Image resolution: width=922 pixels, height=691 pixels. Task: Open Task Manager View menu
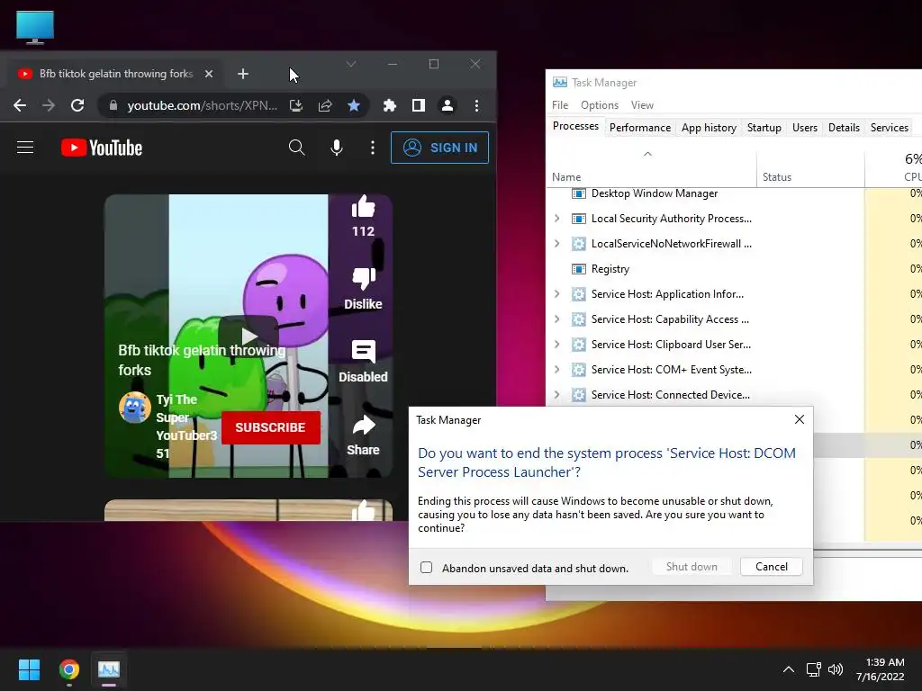[x=642, y=105]
